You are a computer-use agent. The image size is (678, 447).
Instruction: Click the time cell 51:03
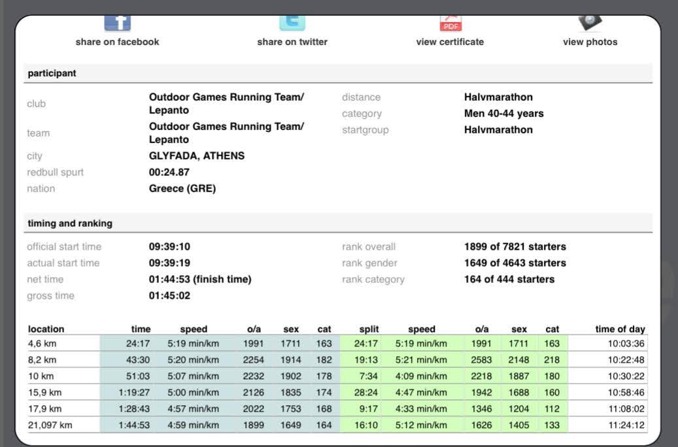tap(138, 376)
